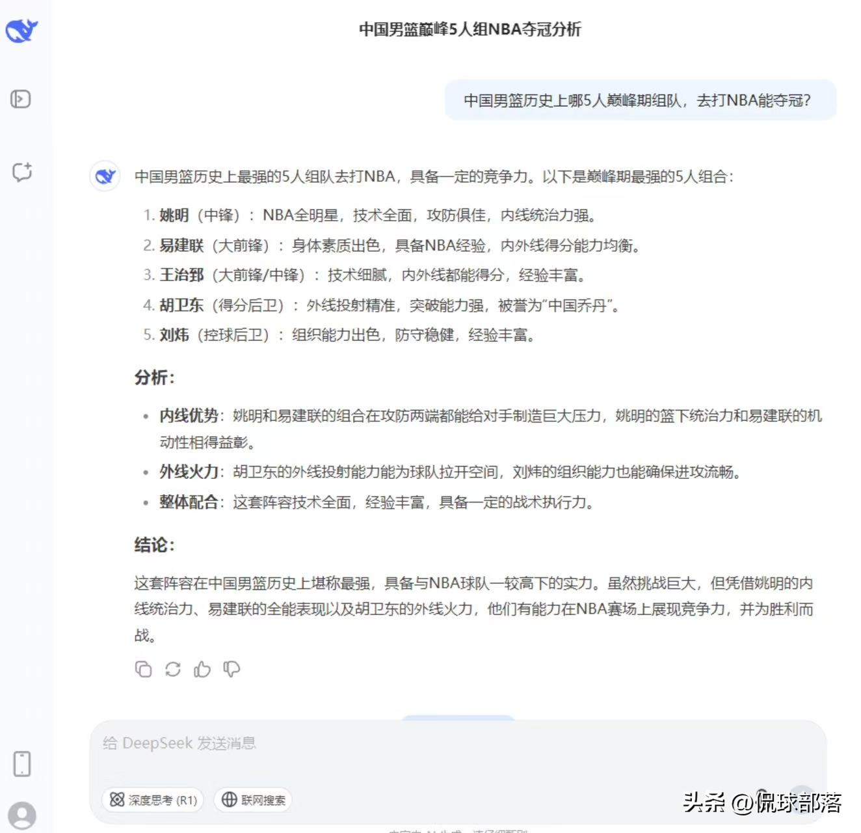Click the 分析: heading
The width and height of the screenshot is (861, 833).
(155, 377)
